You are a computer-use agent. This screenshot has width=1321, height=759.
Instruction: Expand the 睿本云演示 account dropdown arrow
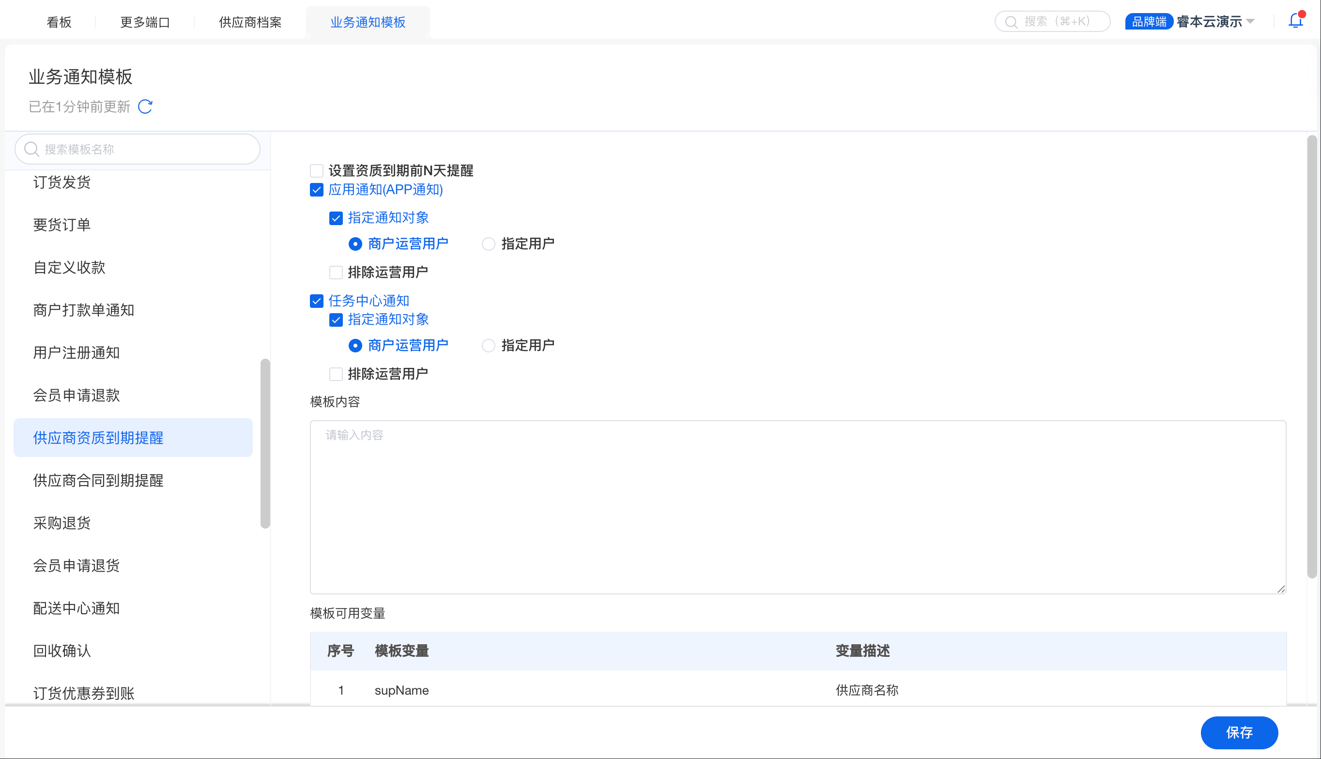(1250, 22)
